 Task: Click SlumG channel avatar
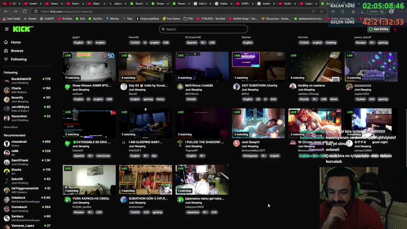[x=124, y=87]
